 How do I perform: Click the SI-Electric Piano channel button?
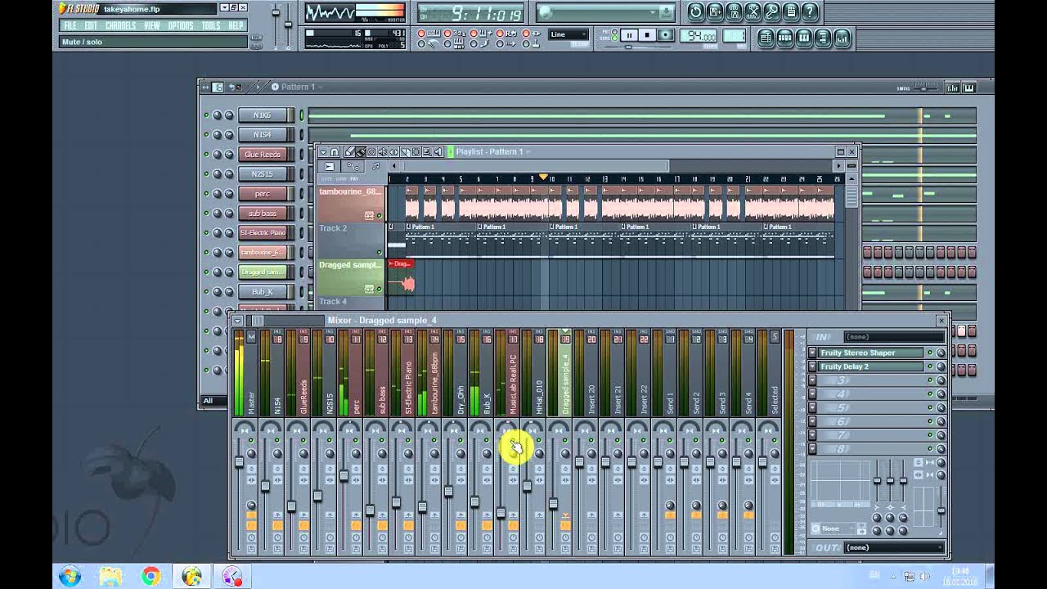263,233
